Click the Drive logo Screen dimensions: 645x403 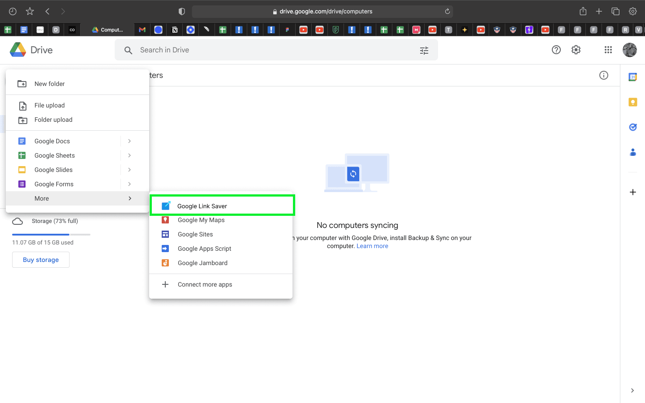(x=31, y=50)
